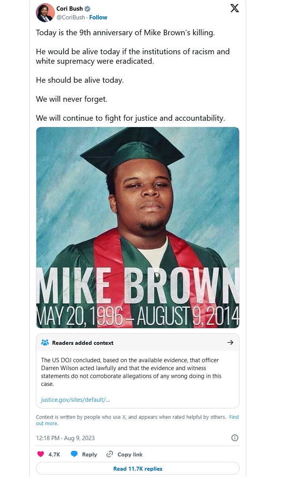Screen dimensions: 283x477
Task: Click the Follow link
Action: [x=98, y=17]
